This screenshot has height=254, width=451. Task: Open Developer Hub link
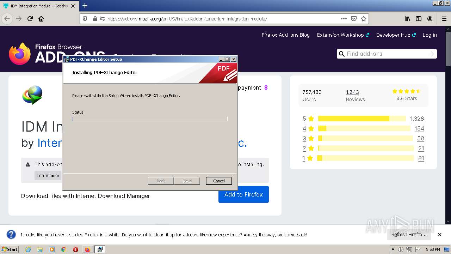396,35
